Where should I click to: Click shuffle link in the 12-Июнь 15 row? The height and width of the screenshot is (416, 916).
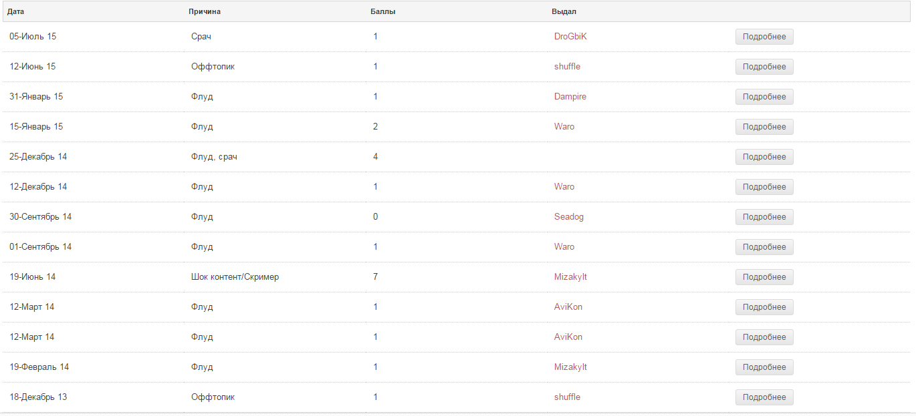[x=567, y=67]
